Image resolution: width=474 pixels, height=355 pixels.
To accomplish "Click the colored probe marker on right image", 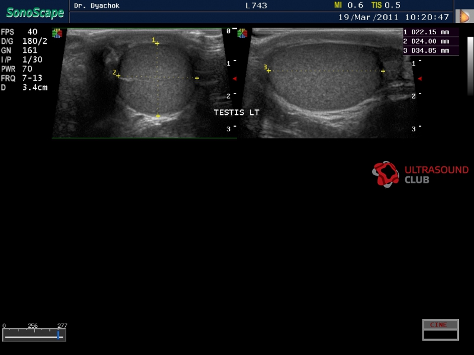I will 242,33.
